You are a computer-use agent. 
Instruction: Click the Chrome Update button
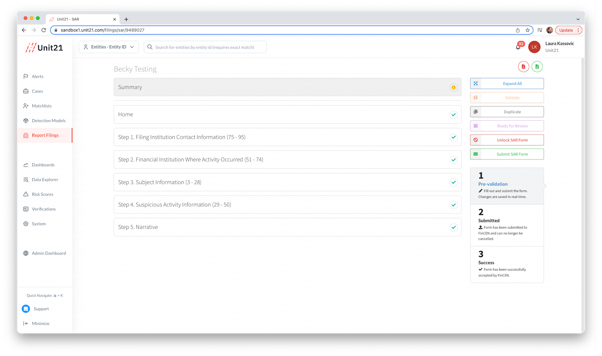click(x=569, y=30)
